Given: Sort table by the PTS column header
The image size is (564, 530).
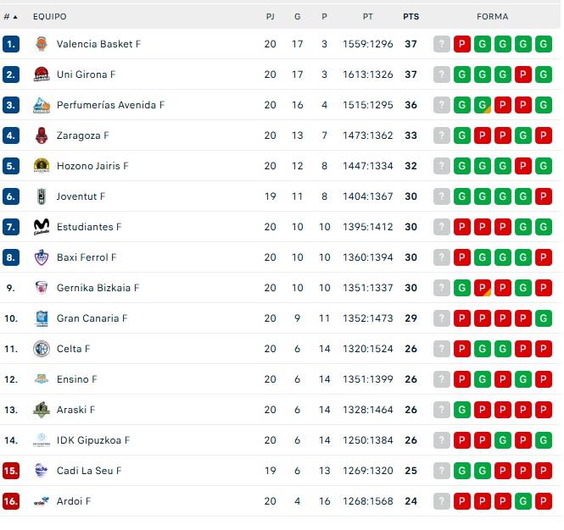Looking at the screenshot, I should pos(410,16).
